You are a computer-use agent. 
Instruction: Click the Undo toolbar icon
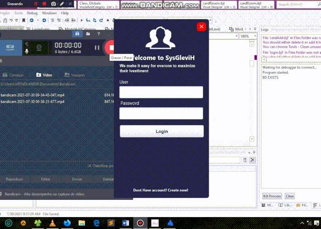[x=11, y=20]
